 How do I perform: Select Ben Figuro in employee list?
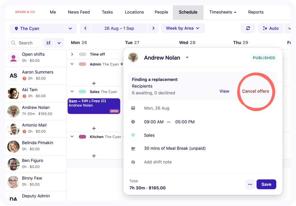(x=36, y=164)
